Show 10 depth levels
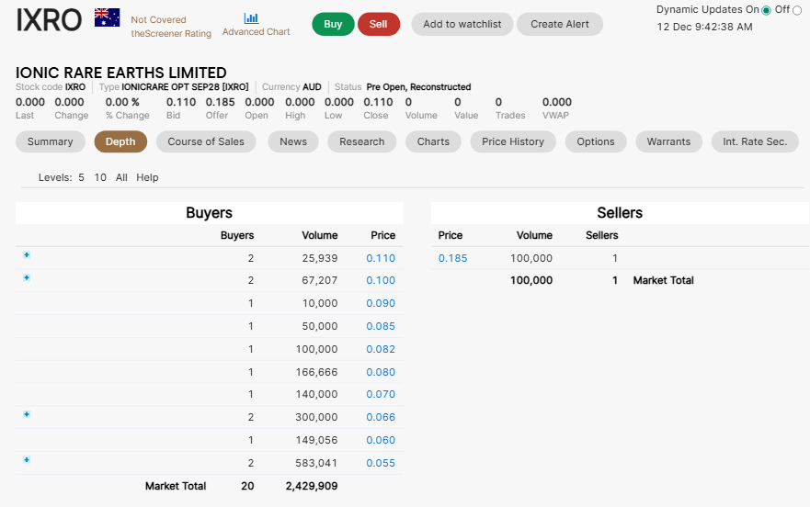This screenshot has width=810, height=507. [100, 177]
